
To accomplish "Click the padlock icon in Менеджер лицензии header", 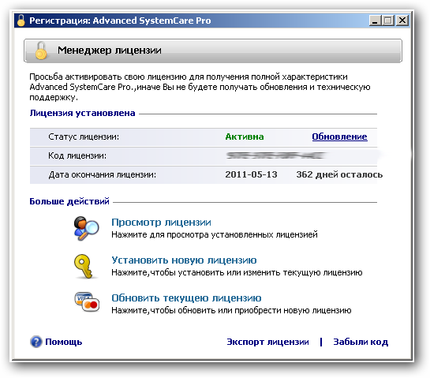I will tap(41, 51).
